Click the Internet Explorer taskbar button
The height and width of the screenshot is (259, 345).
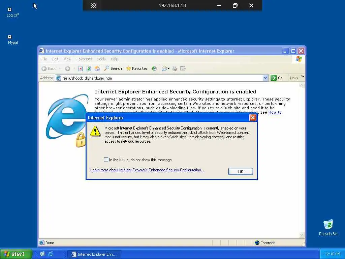(x=94, y=254)
